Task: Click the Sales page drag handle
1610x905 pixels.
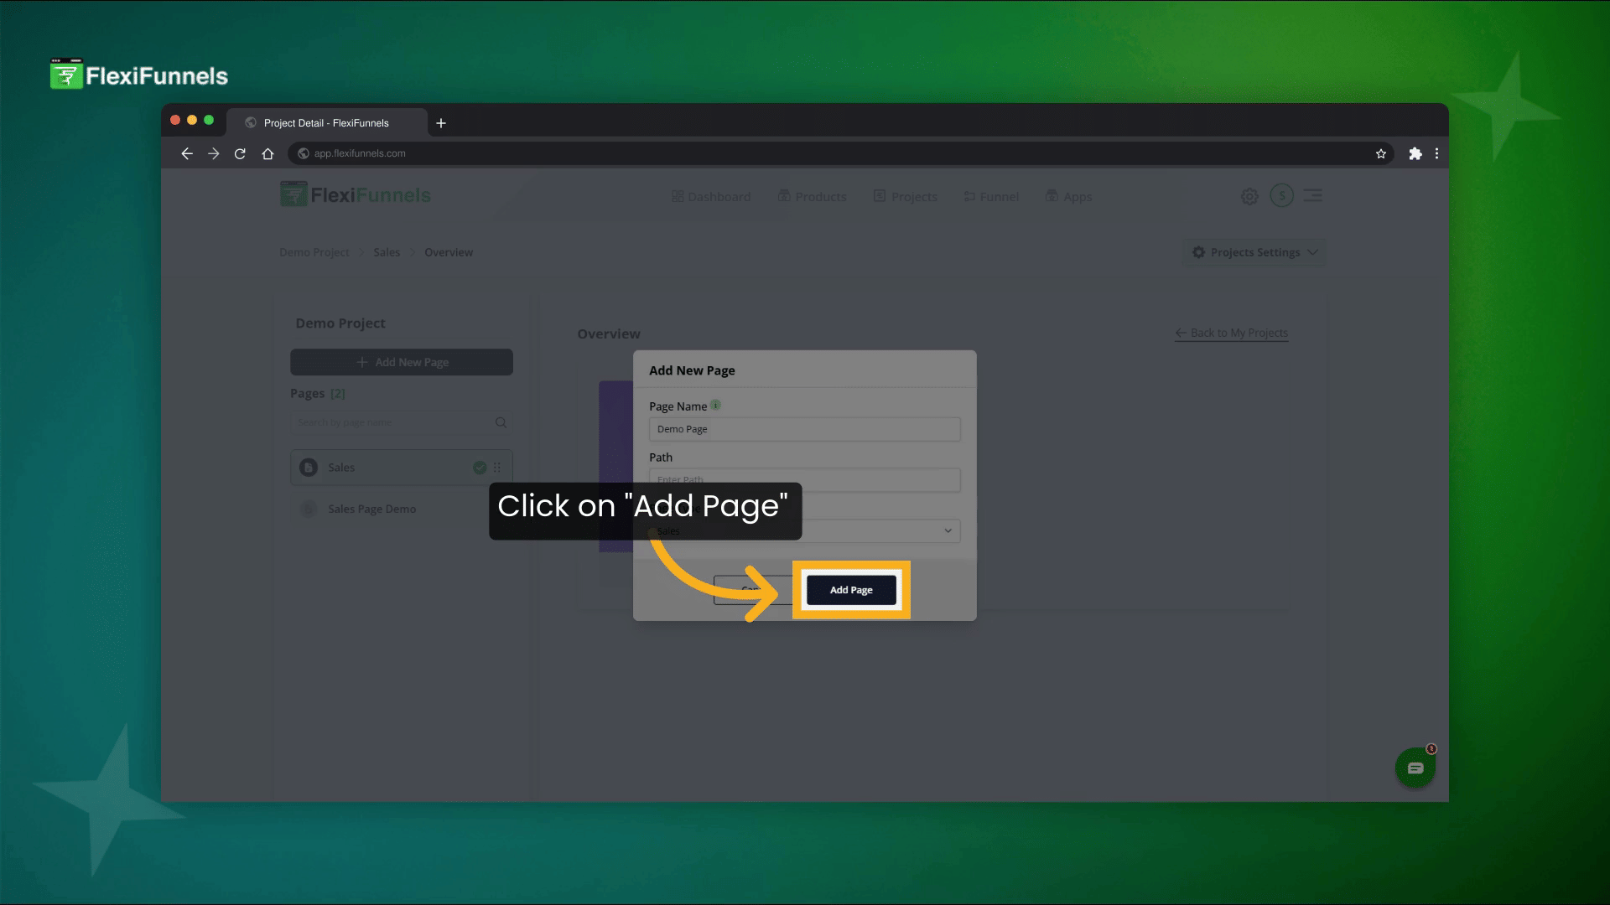Action: click(x=497, y=468)
